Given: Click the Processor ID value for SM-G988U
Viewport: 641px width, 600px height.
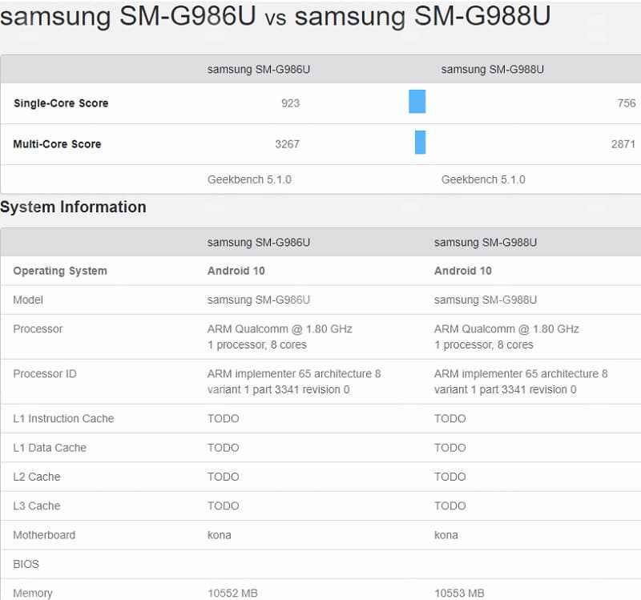Looking at the screenshot, I should [521, 381].
